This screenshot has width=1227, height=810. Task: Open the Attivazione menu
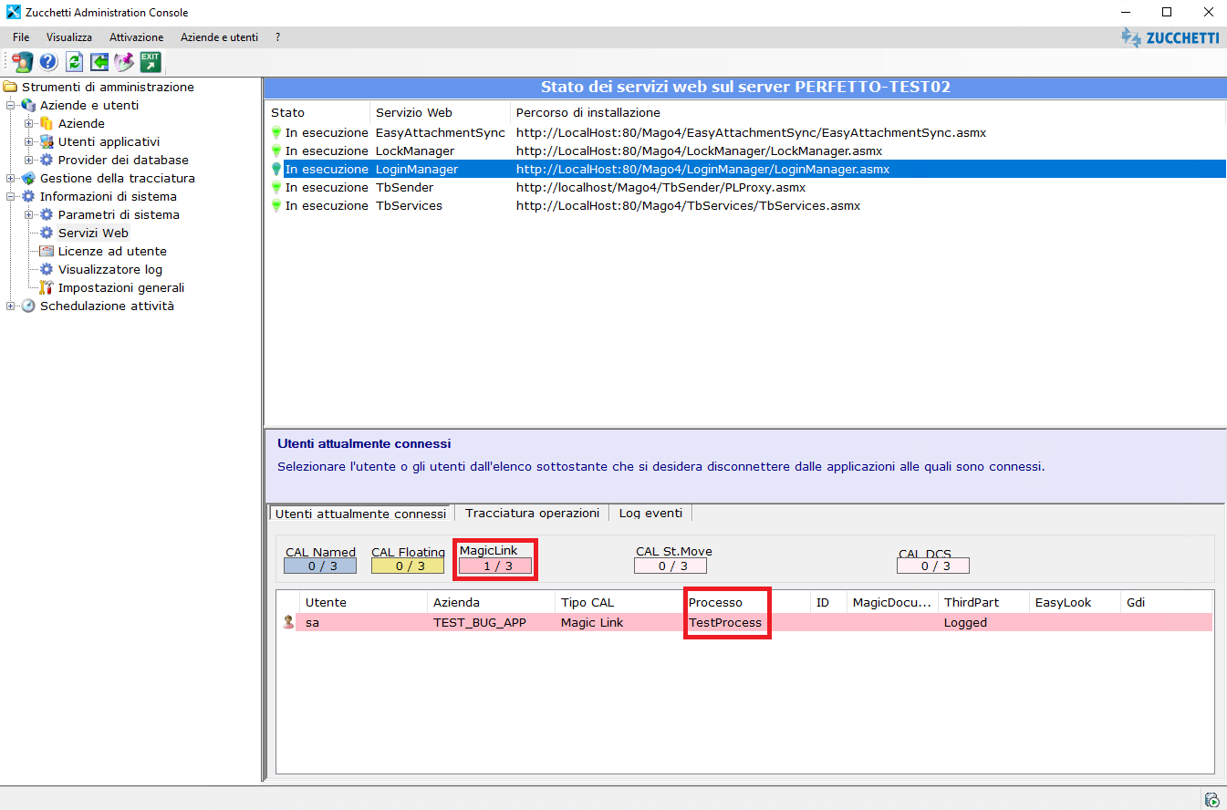(137, 37)
